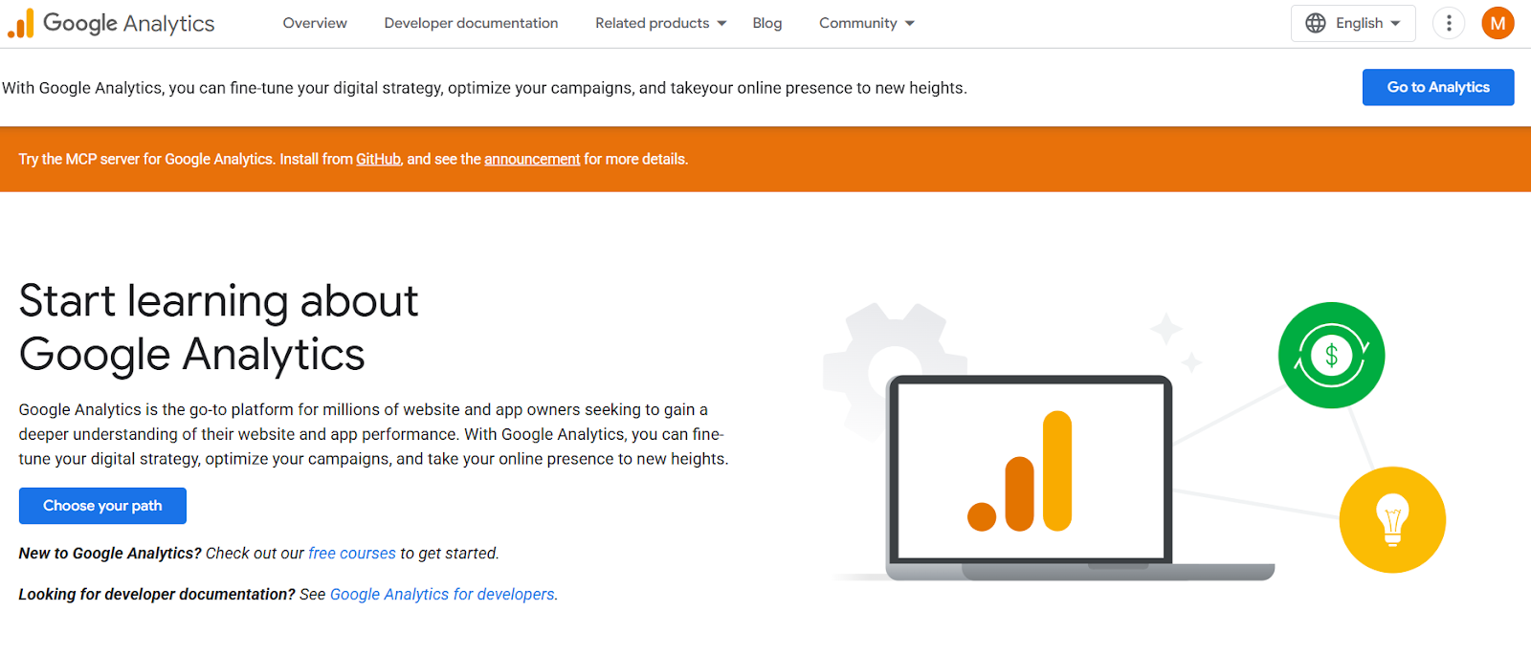Open the three-dot more options menu

(1448, 23)
